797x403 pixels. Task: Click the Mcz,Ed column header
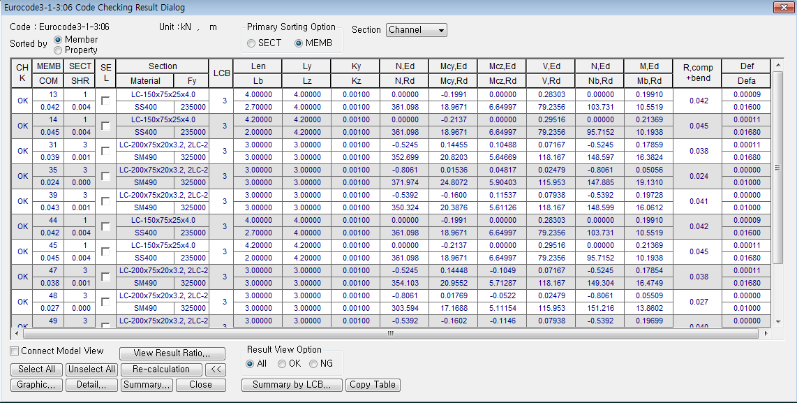(x=502, y=66)
